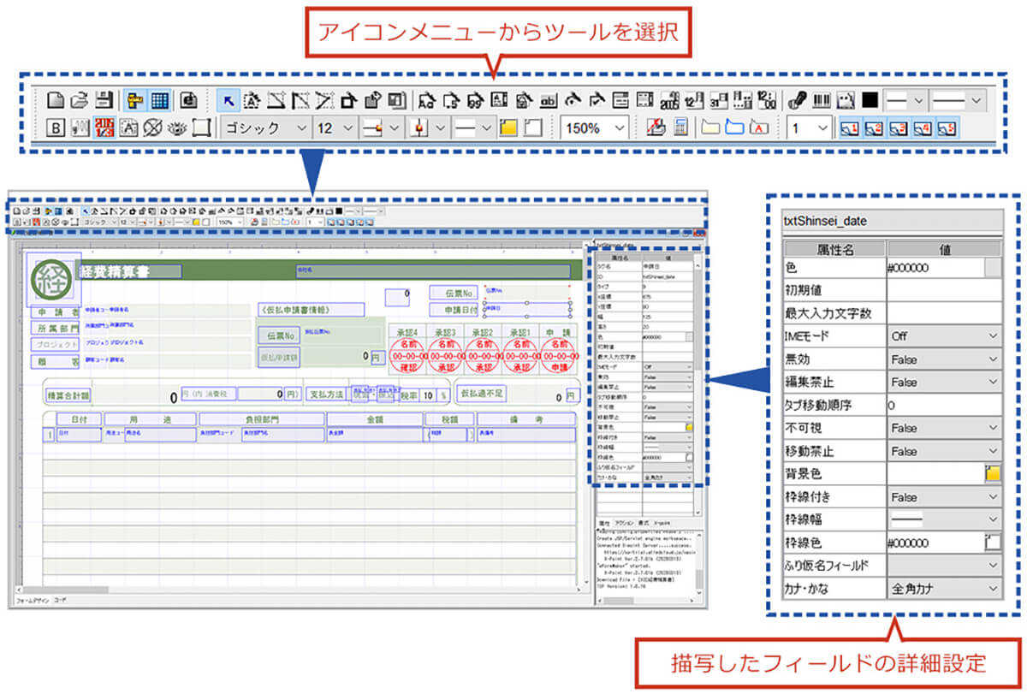Select the arrow pointer selection tool
The width and height of the screenshot is (1027, 694).
click(229, 100)
